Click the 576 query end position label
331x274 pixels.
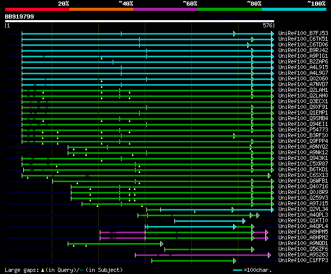[267, 25]
